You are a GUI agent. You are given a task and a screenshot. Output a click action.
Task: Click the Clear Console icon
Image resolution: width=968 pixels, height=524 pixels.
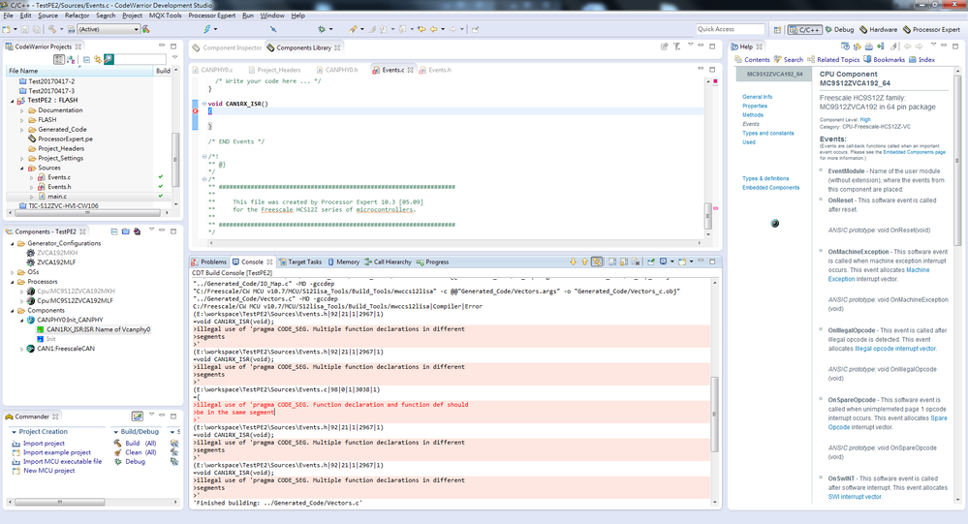tap(636, 262)
